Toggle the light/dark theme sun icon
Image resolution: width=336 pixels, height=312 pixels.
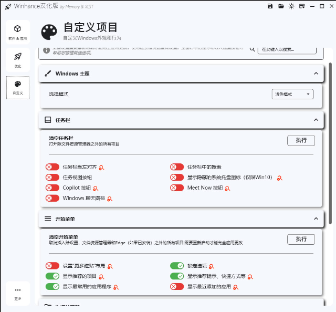(292, 6)
